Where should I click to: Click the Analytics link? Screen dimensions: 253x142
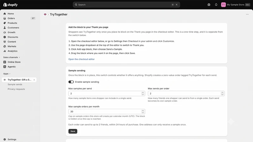coord(12,51)
